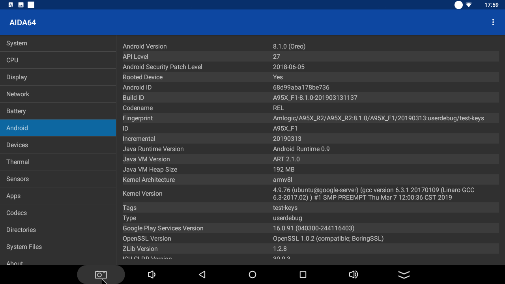The height and width of the screenshot is (284, 505).
Task: Go to the Network category
Action: [58, 94]
